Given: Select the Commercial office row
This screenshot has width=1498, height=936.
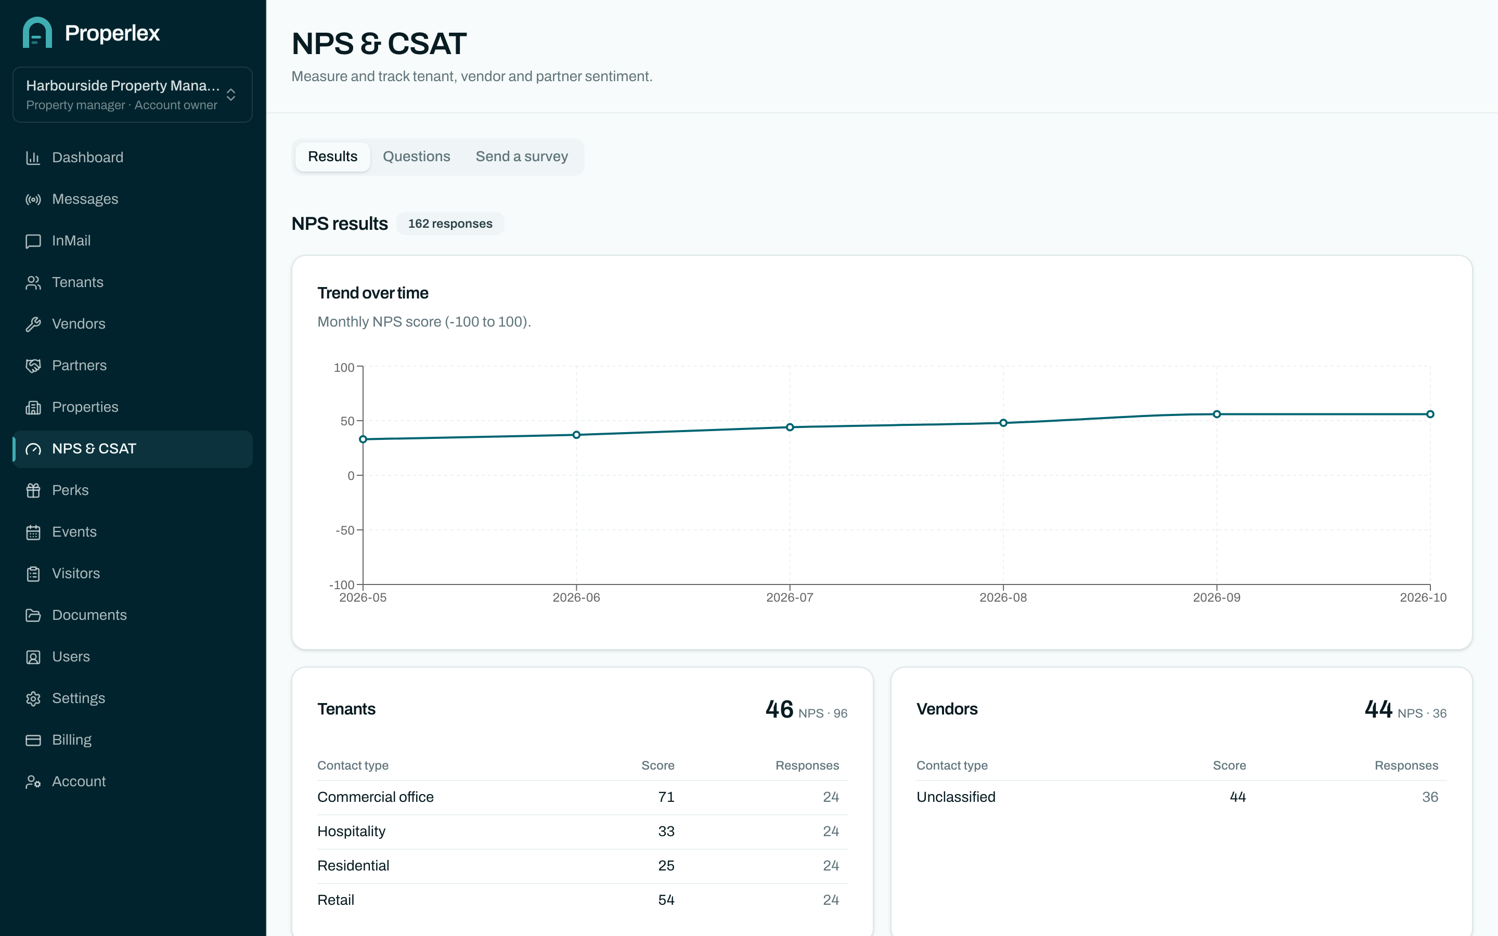Looking at the screenshot, I should [582, 797].
